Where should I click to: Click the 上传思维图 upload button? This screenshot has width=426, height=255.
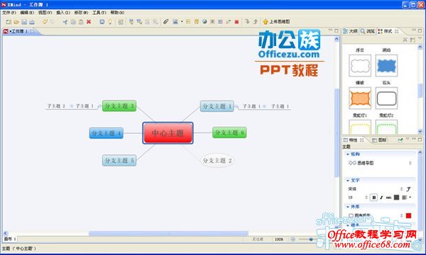[x=276, y=22]
